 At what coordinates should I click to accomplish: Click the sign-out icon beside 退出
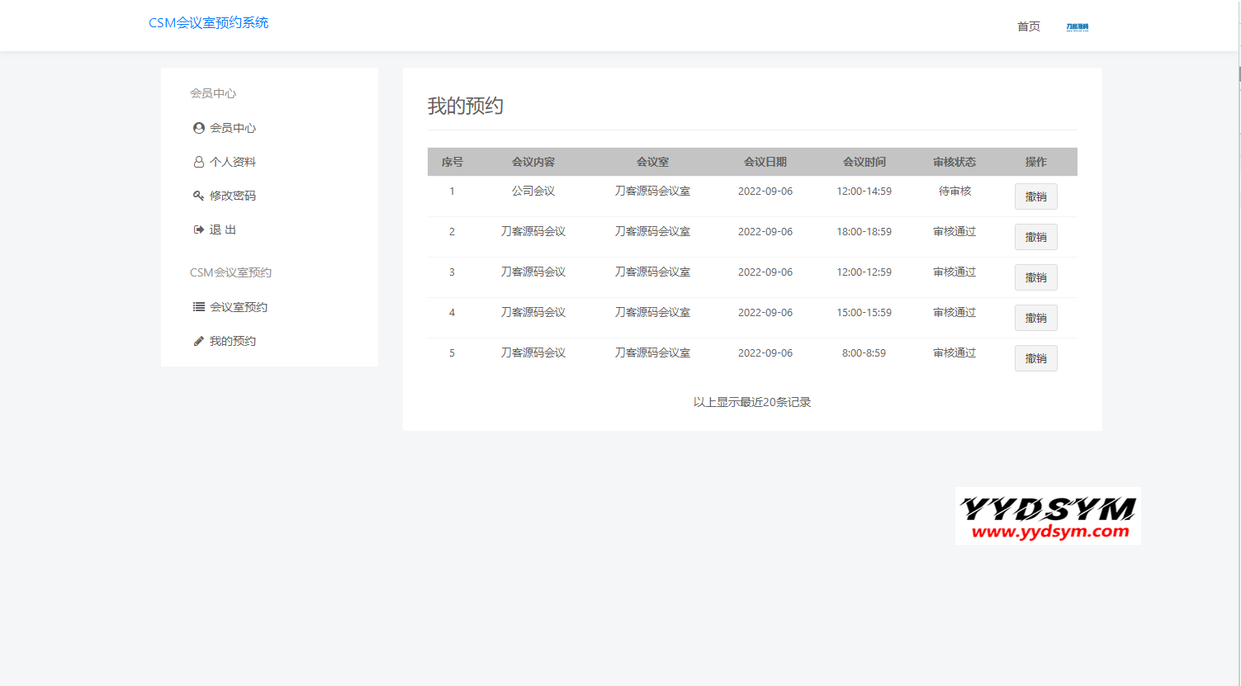(198, 229)
